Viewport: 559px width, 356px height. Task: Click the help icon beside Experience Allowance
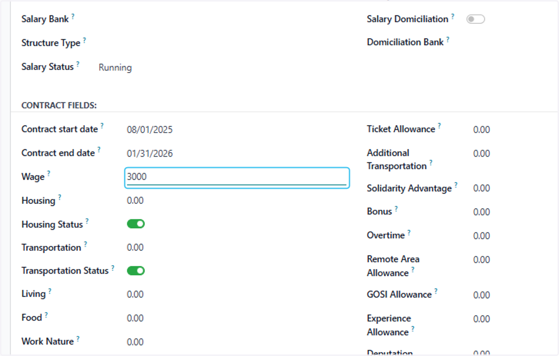(x=413, y=329)
